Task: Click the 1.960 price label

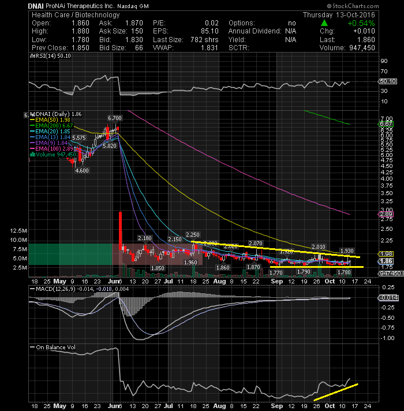Action: (x=190, y=263)
